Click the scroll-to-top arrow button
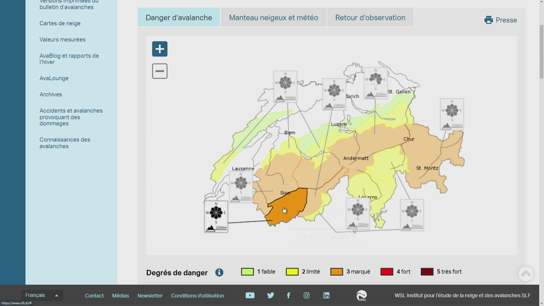Screen dimensions: 544x306 (x=526, y=274)
